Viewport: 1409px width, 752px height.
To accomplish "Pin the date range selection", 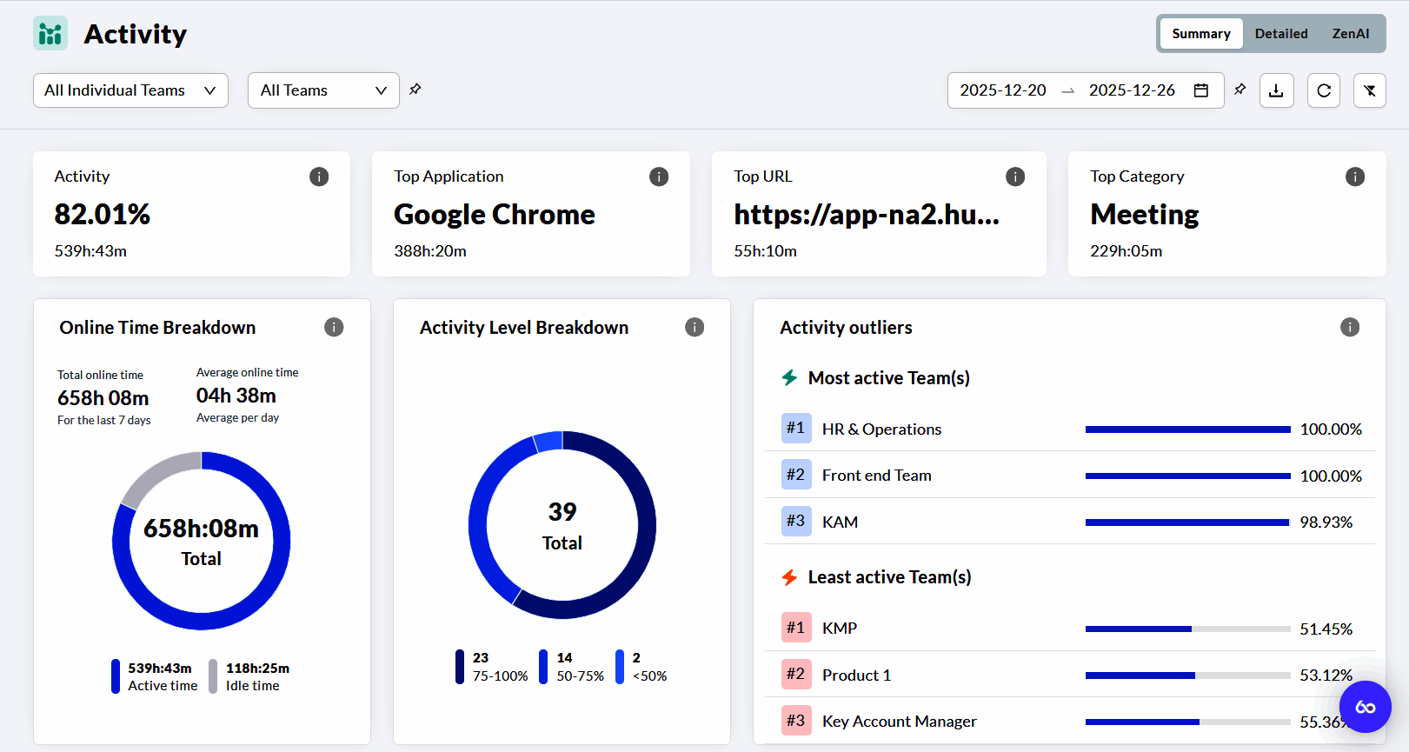I will (1240, 90).
